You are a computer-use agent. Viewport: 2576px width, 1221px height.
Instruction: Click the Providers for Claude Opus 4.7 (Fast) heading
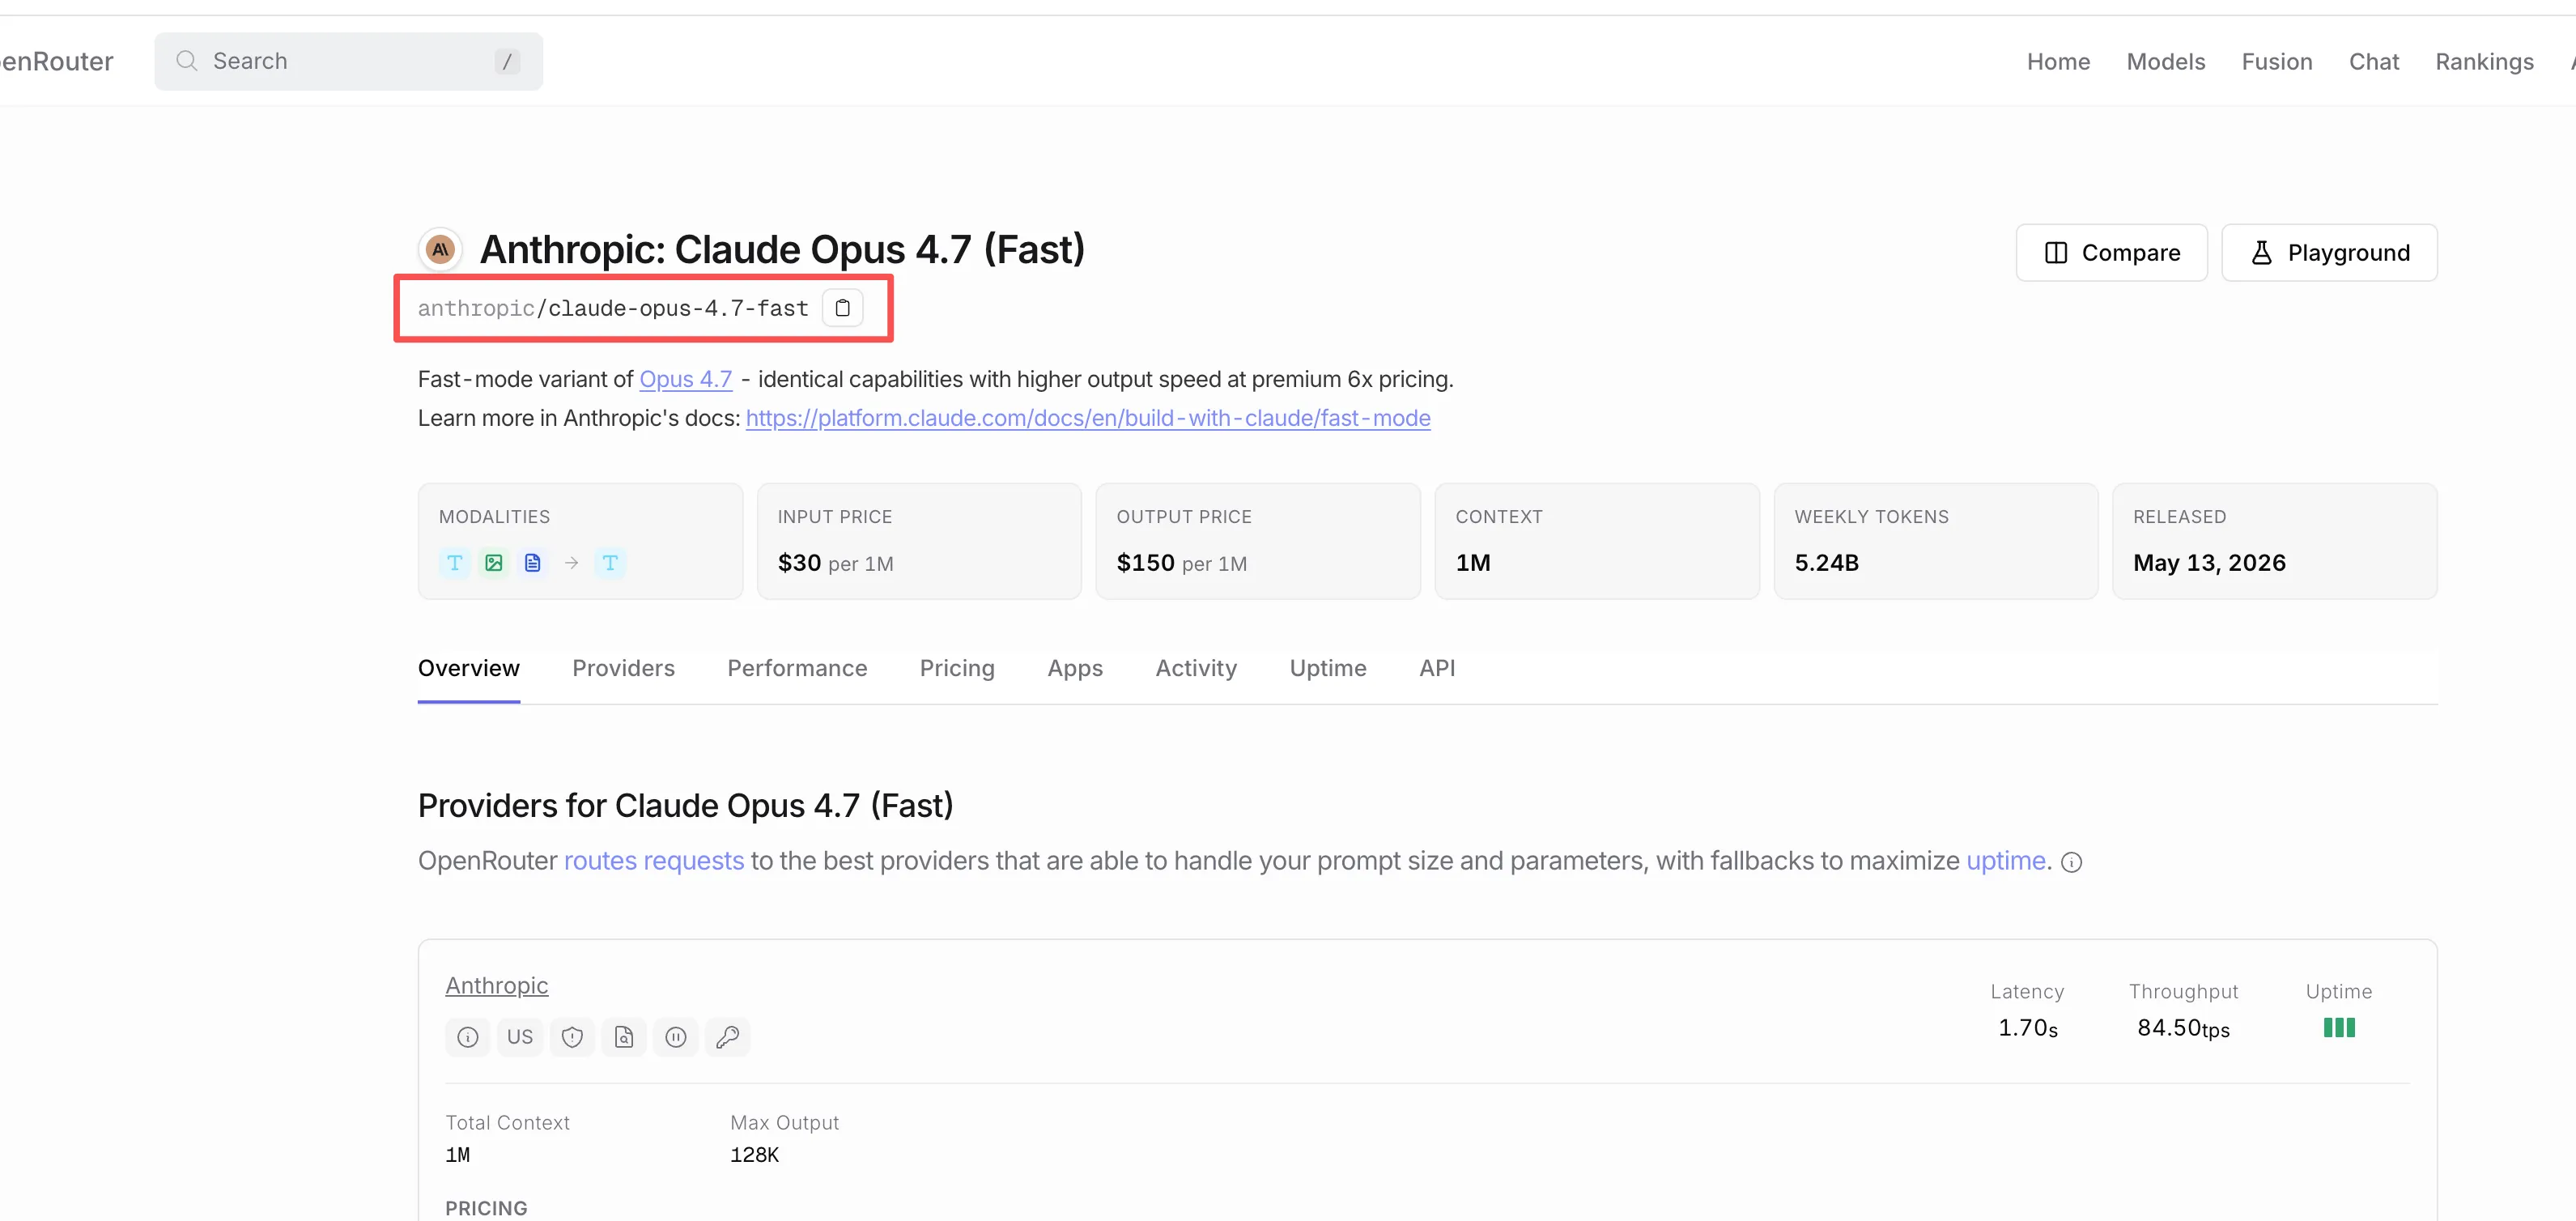pos(685,806)
